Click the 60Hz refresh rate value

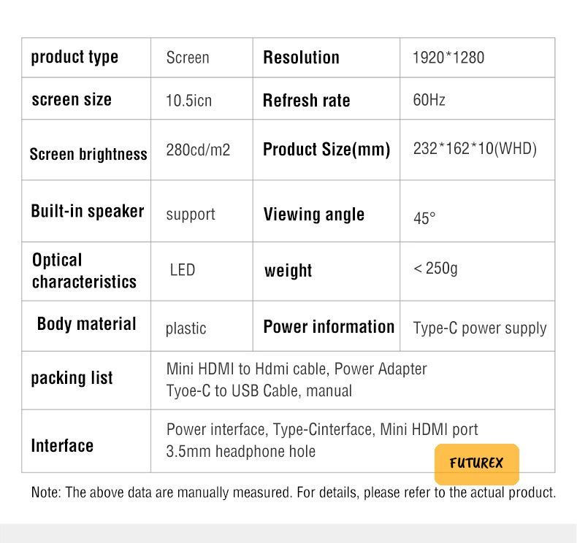(429, 100)
